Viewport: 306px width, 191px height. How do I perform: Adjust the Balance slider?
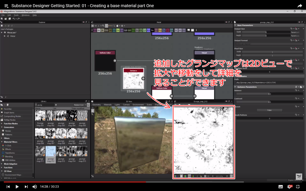(269, 94)
